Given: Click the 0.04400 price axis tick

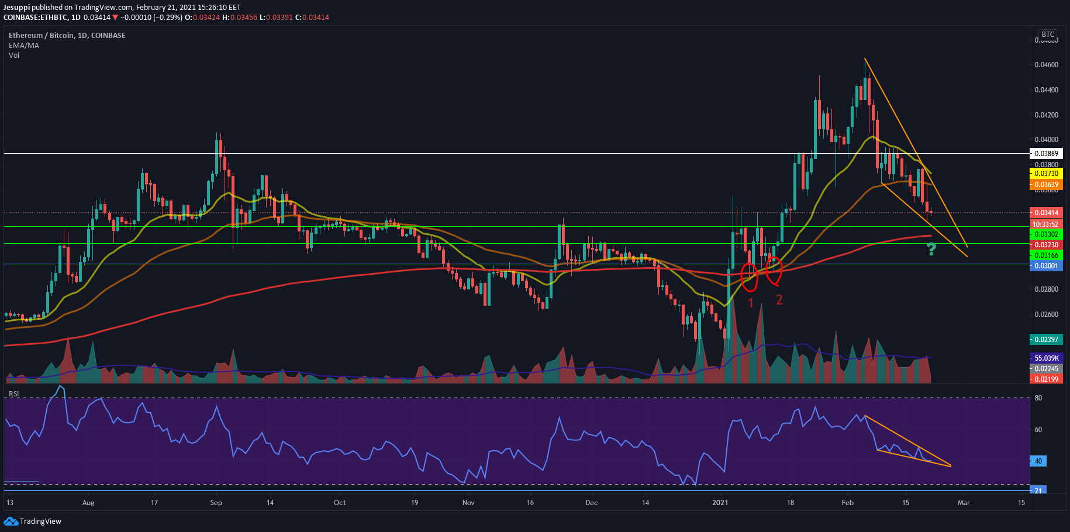Looking at the screenshot, I should pyautogui.click(x=1047, y=90).
